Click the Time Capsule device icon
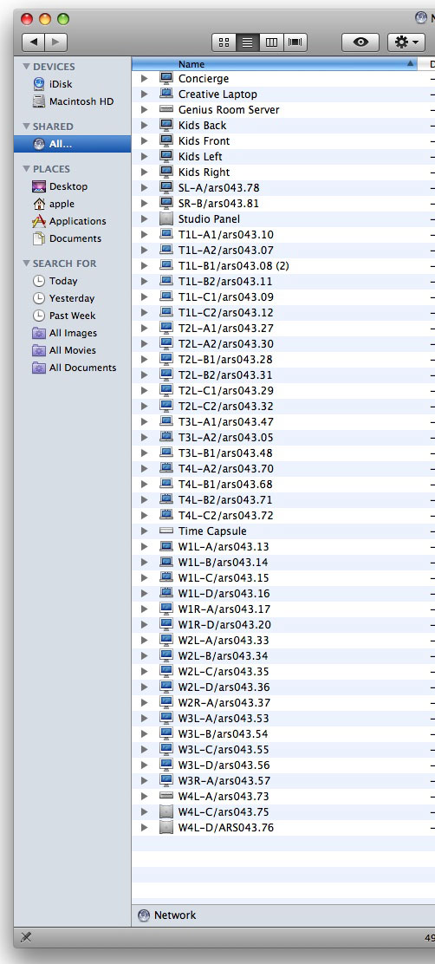Screen dimensions: 435x964 click(x=166, y=531)
